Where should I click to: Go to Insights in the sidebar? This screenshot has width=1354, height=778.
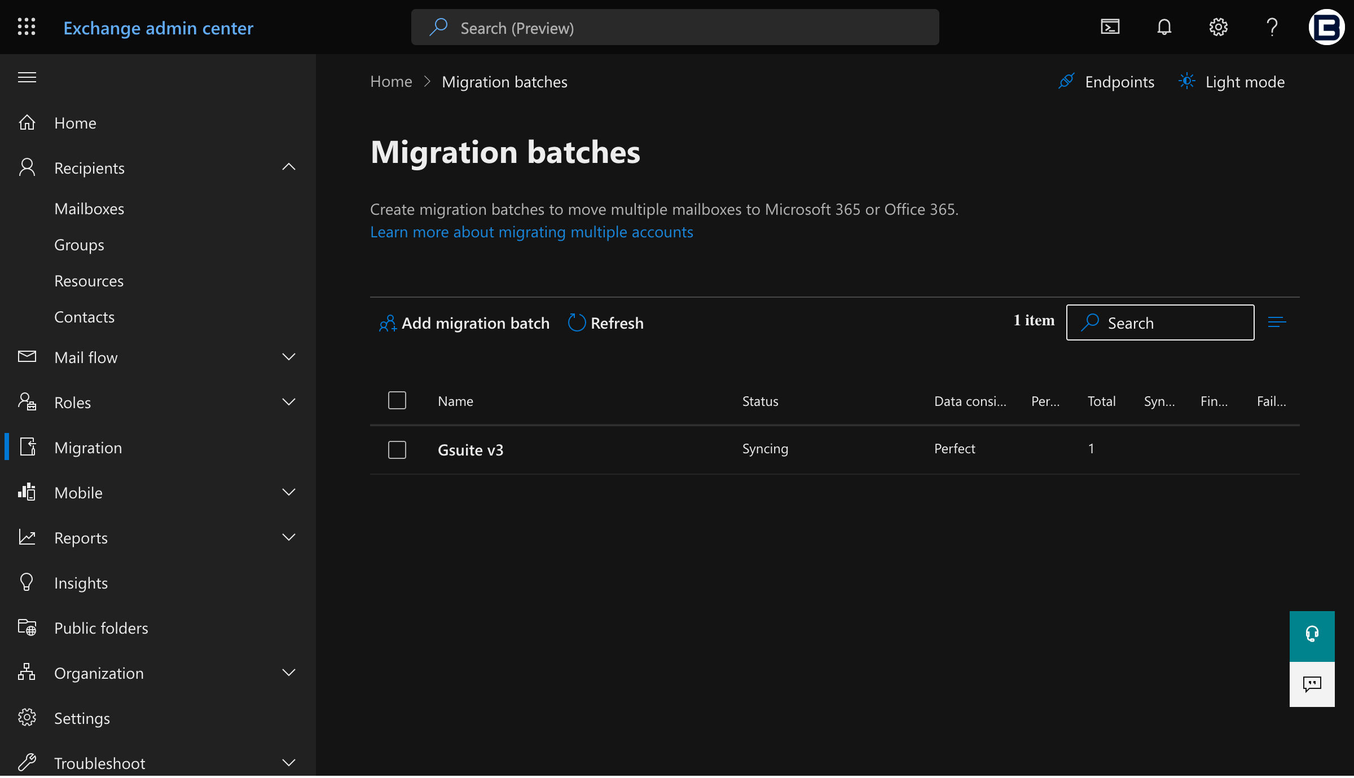click(81, 583)
